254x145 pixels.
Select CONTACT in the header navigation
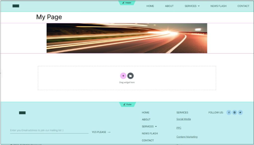243,6
